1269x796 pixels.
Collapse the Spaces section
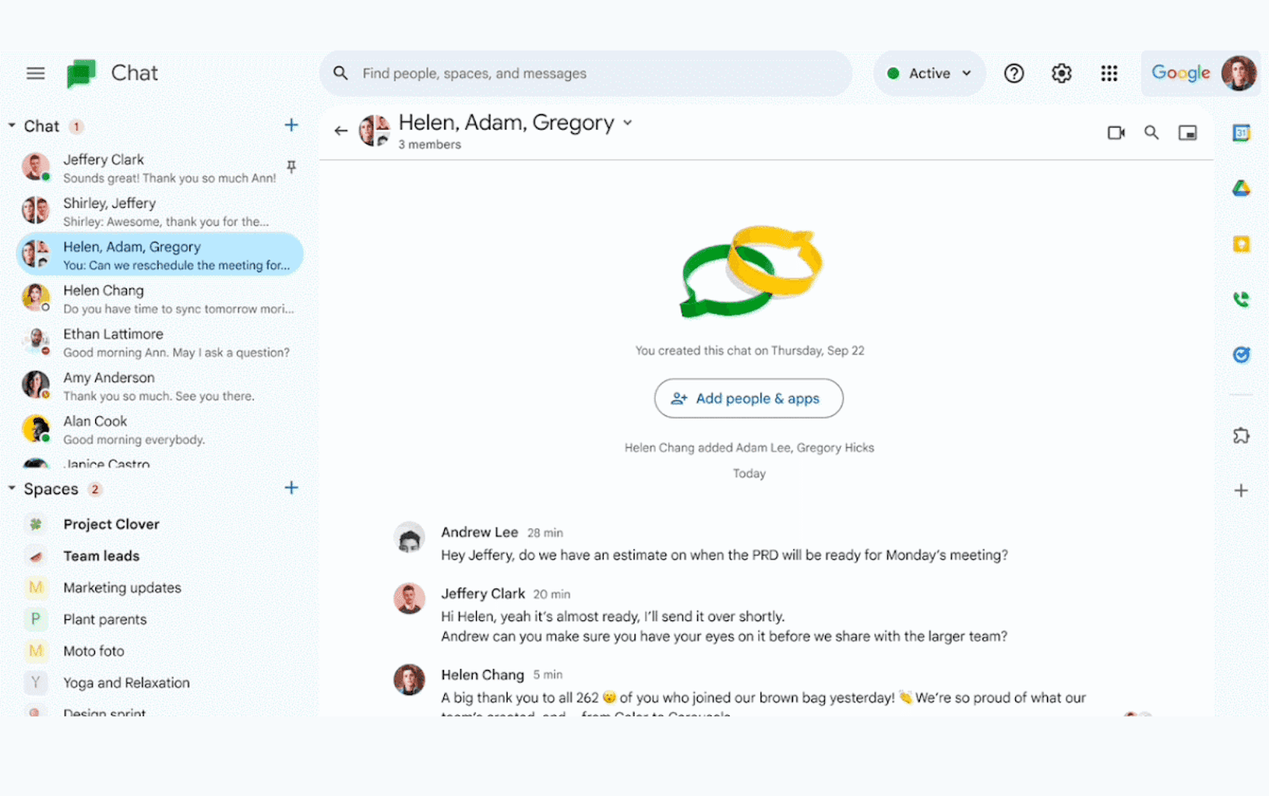pos(12,488)
